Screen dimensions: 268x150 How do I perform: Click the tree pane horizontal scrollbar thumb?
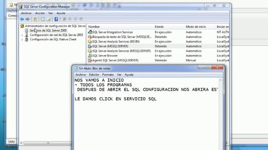point(48,143)
